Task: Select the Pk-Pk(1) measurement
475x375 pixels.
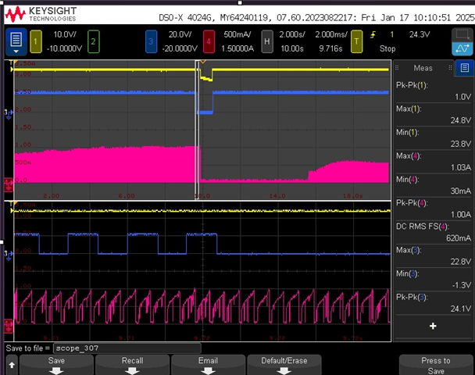Action: tap(433, 91)
